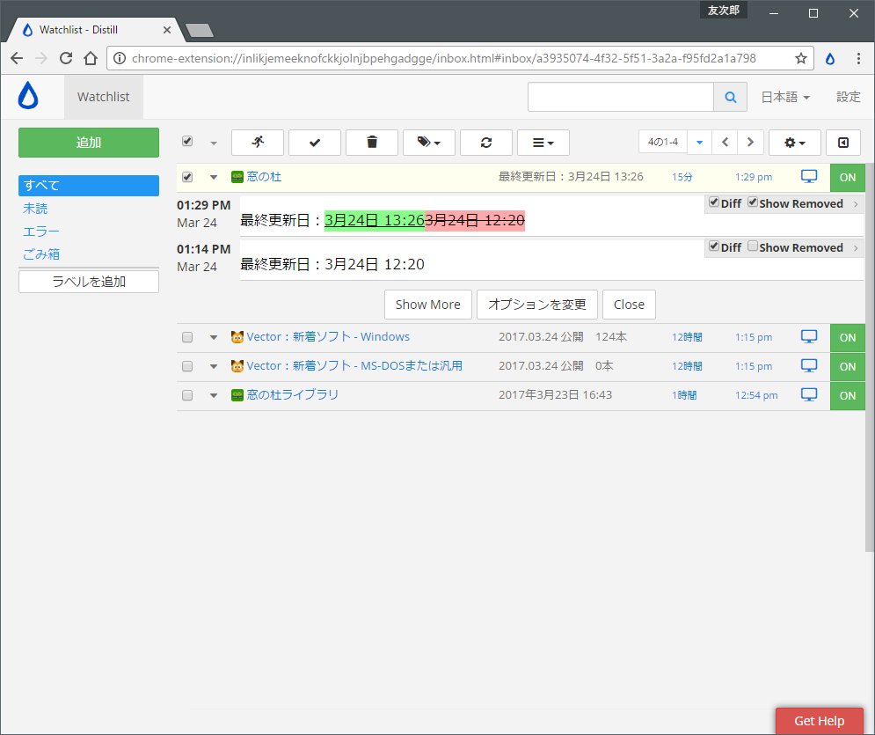Select the ごみ箱 filter
The image size is (875, 735).
coord(41,254)
